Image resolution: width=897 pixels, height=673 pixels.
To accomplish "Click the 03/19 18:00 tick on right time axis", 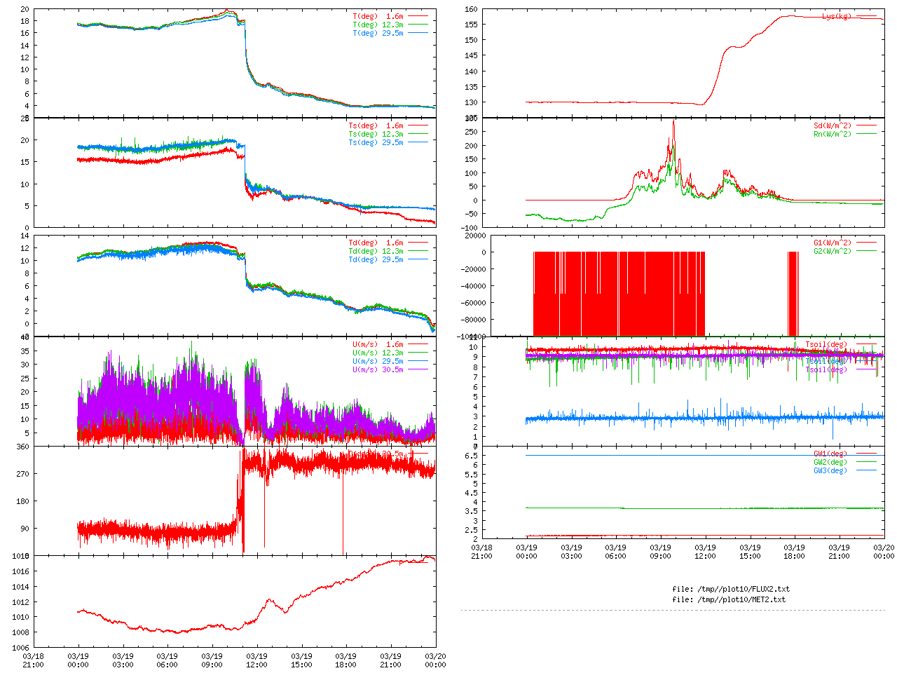I will 794,552.
